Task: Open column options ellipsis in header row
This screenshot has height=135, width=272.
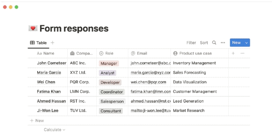Action: pyautogui.click(x=242, y=53)
